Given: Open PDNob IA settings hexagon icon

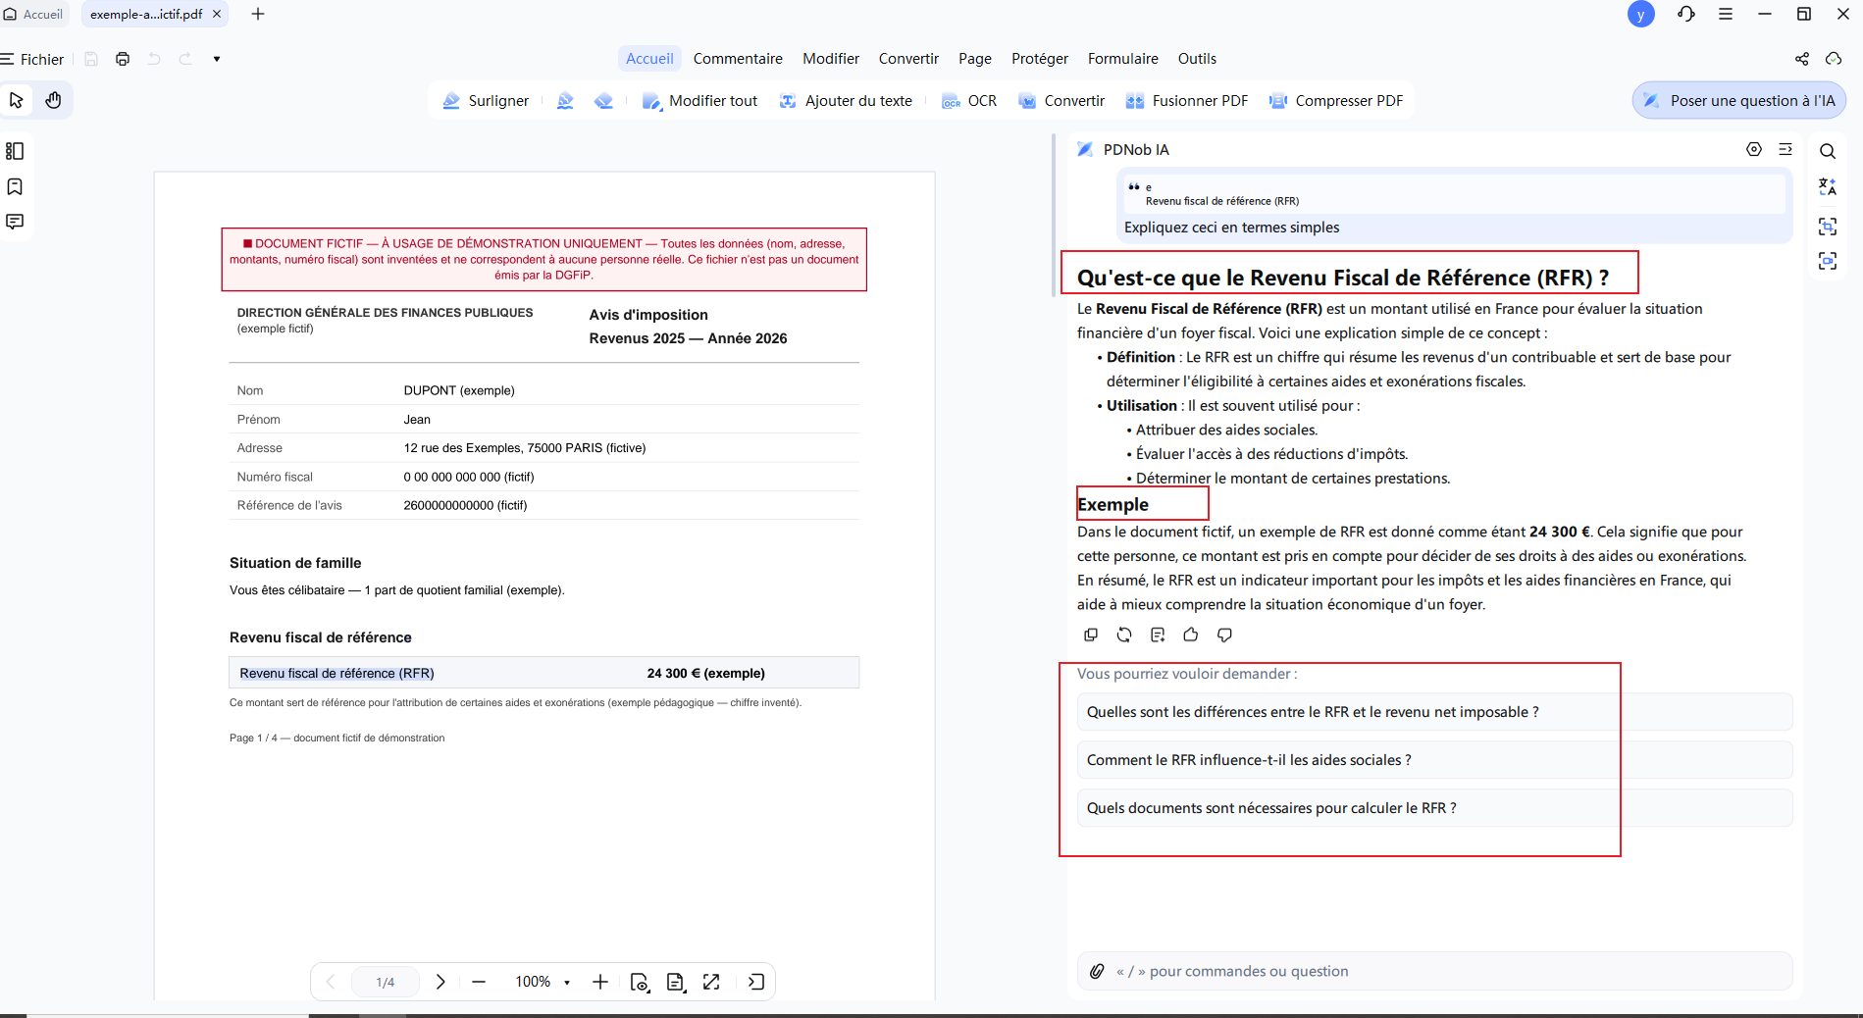Looking at the screenshot, I should [x=1754, y=149].
